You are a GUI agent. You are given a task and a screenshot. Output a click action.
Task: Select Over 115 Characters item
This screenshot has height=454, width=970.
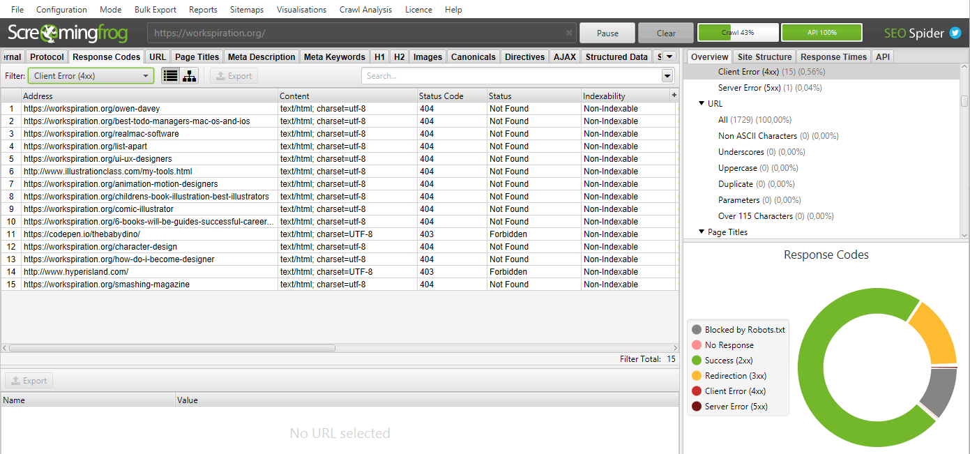775,216
